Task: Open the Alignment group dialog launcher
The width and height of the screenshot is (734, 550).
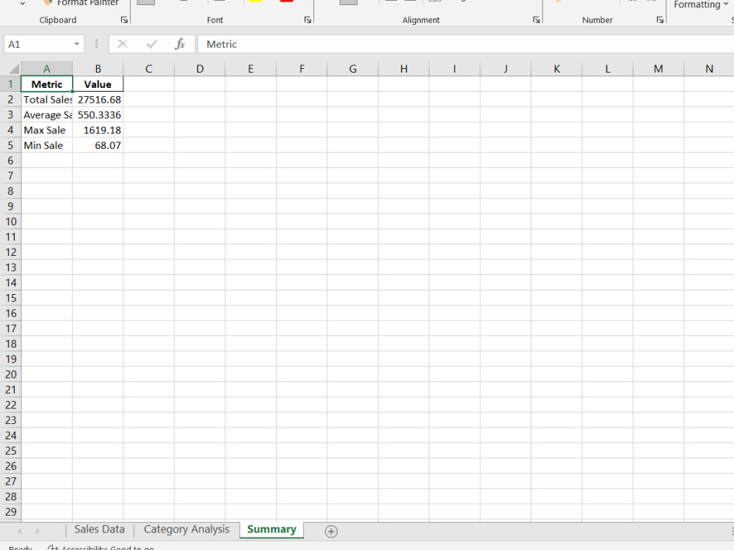Action: point(536,20)
